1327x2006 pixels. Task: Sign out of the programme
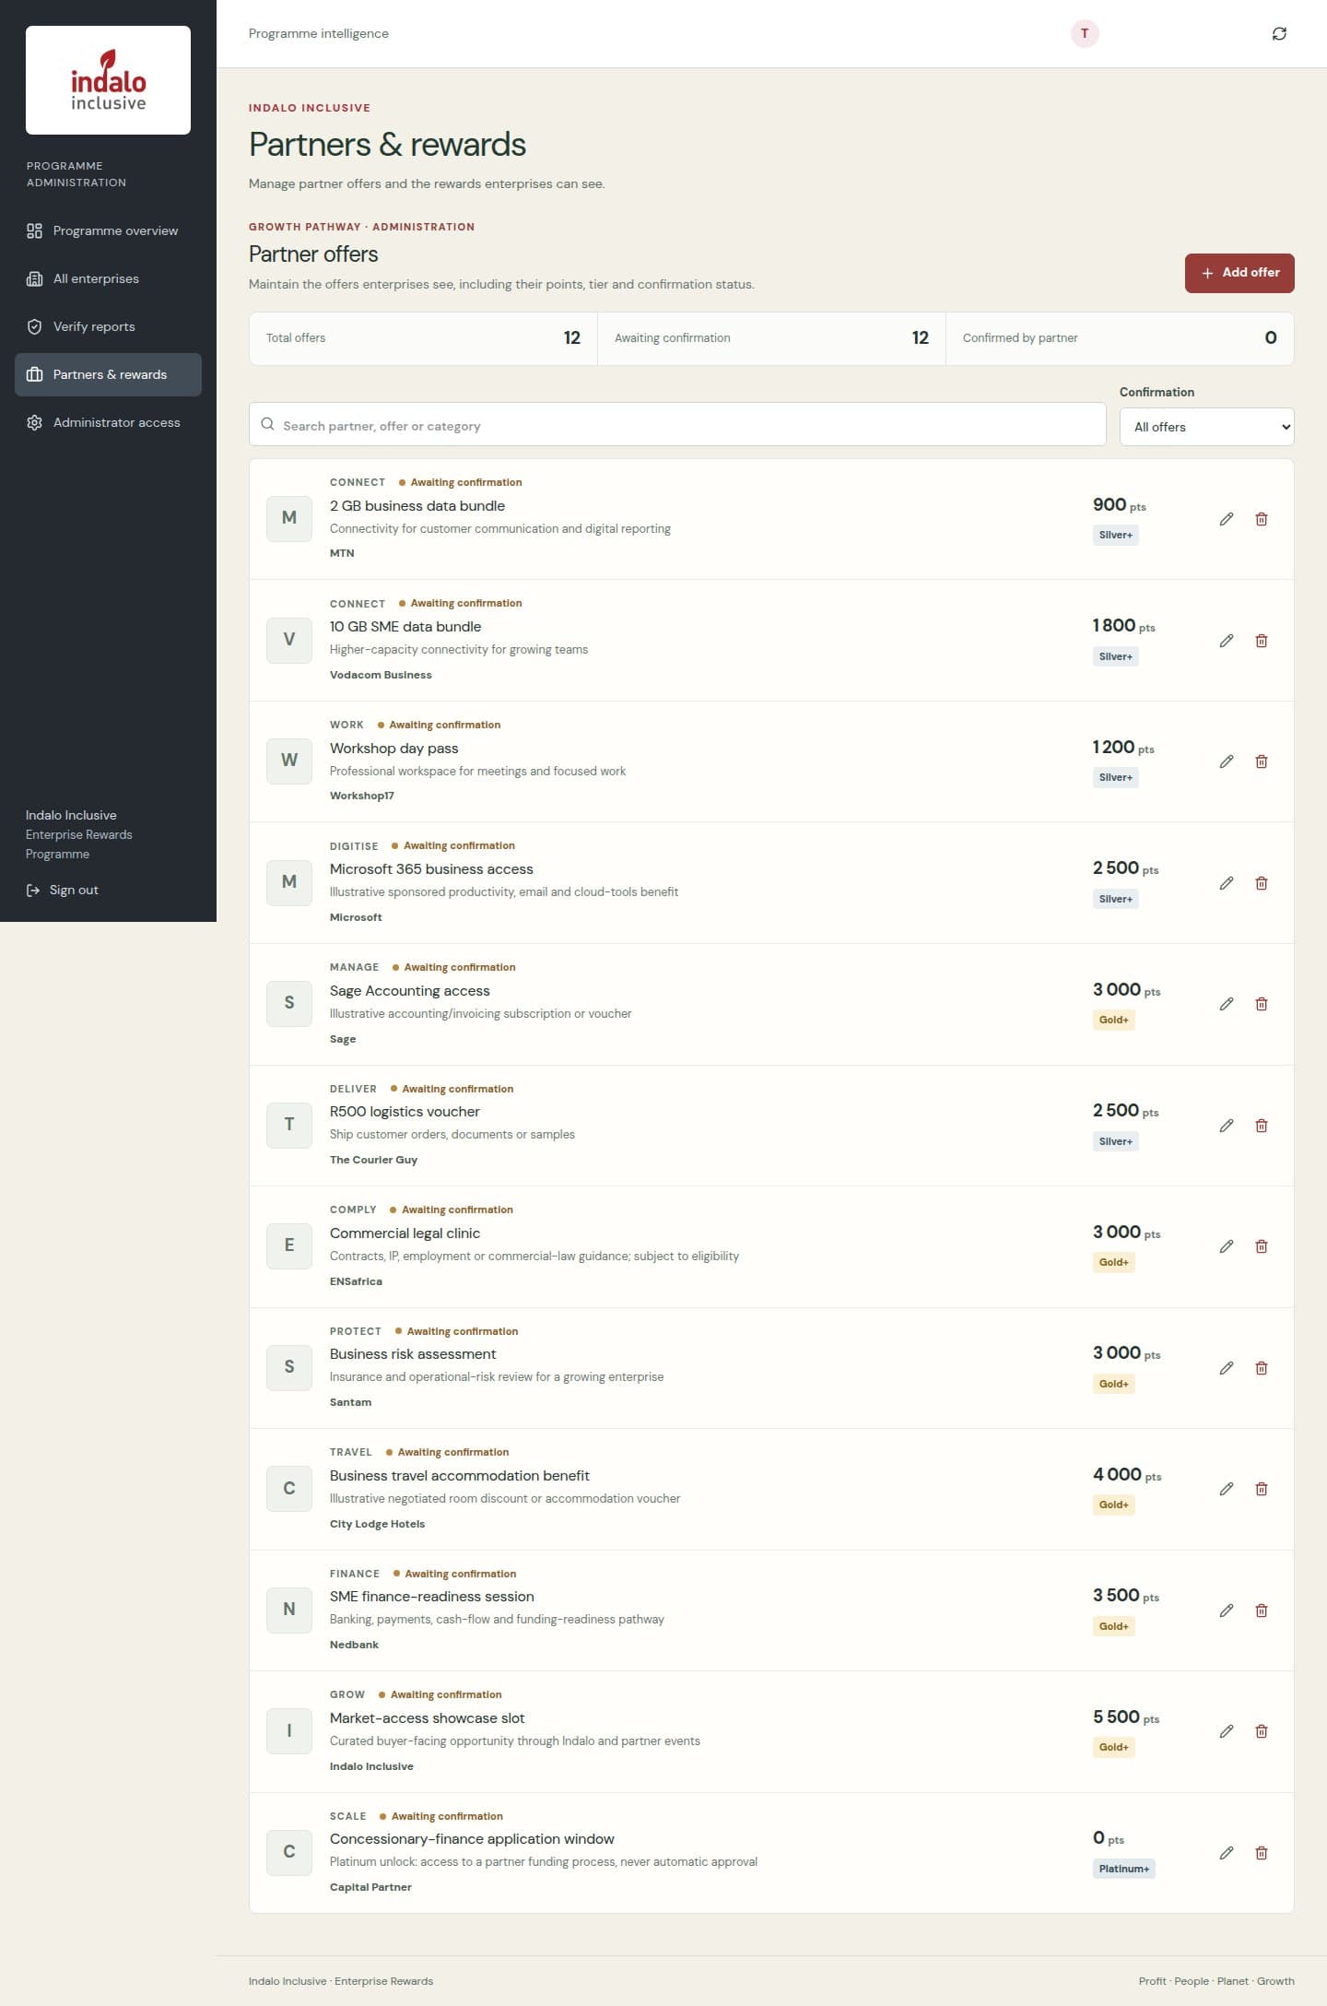click(x=63, y=891)
